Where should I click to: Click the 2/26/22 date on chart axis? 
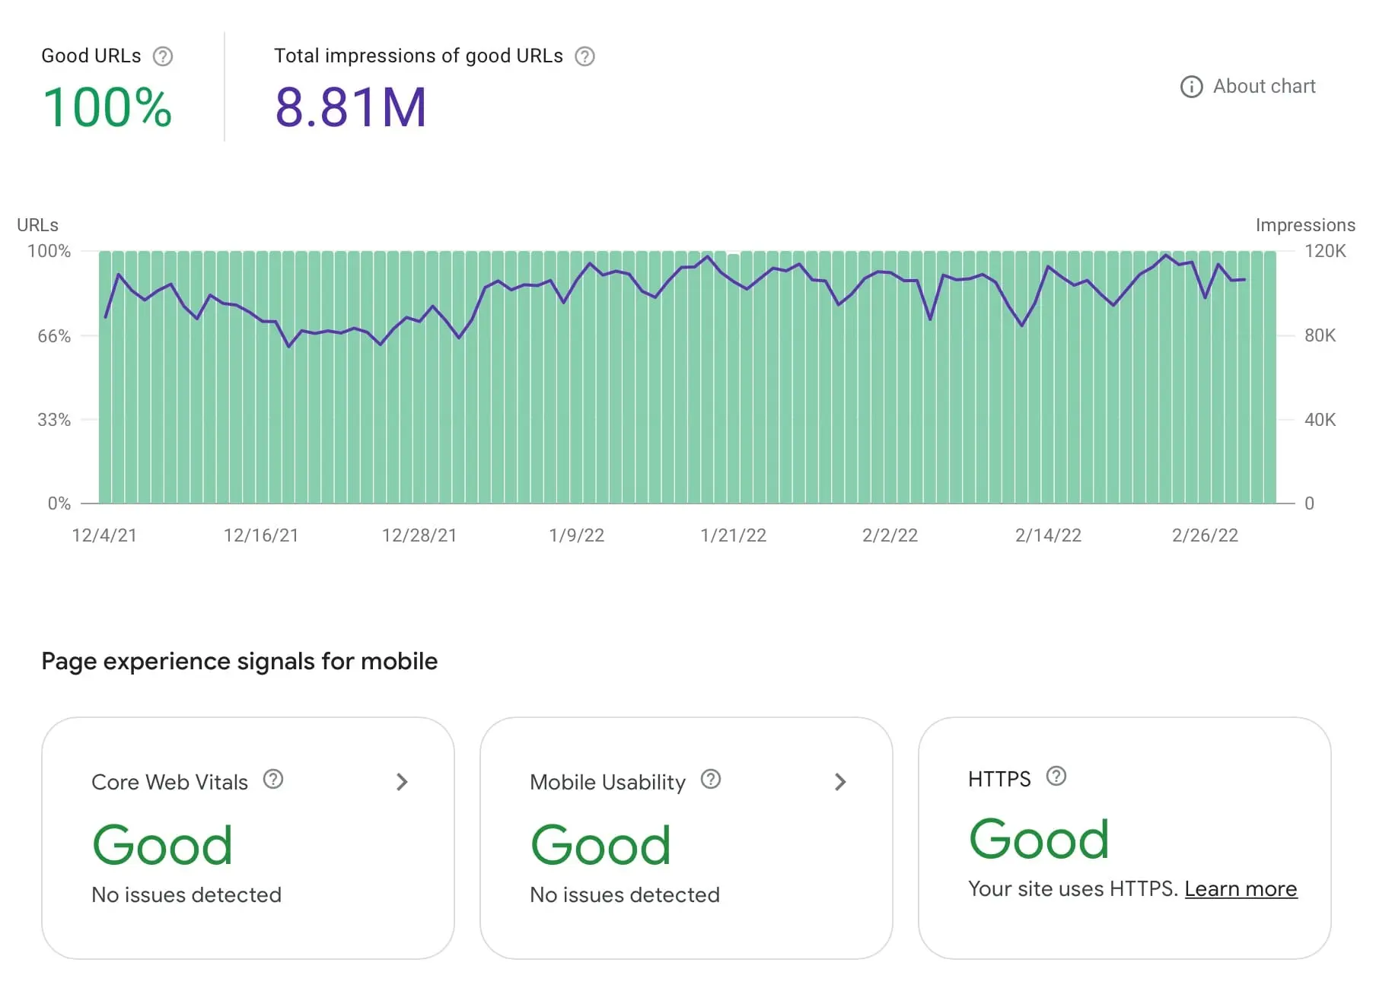1205,535
